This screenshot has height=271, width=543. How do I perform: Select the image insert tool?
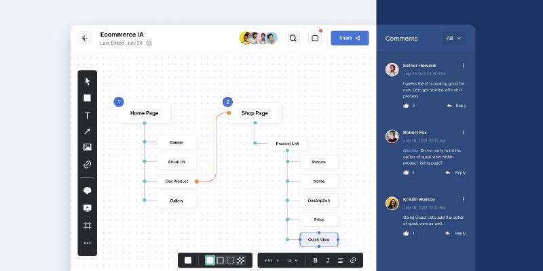88,147
